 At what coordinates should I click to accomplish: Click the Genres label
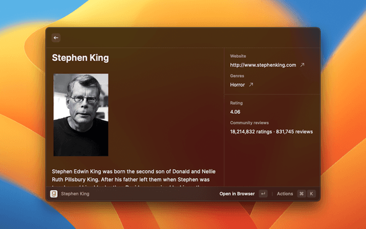[237, 76]
